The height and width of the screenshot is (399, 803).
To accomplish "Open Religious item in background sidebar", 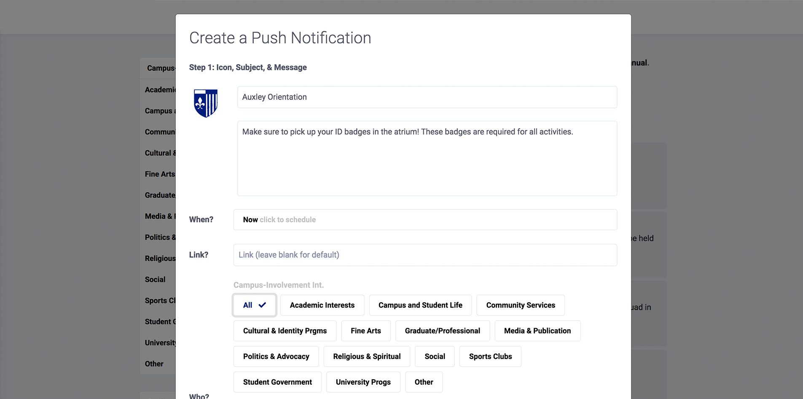I will pyautogui.click(x=160, y=258).
